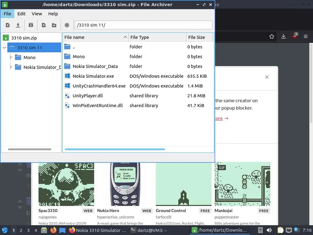Viewport: 313px width, 235px height.
Task: Open the start menu icon in taskbar
Action: click(x=5, y=230)
